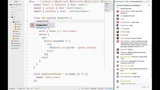Image resolution: width=160 pixels, height=90 pixels.
Task: Open index.css in the project tree
Action: (18, 34)
